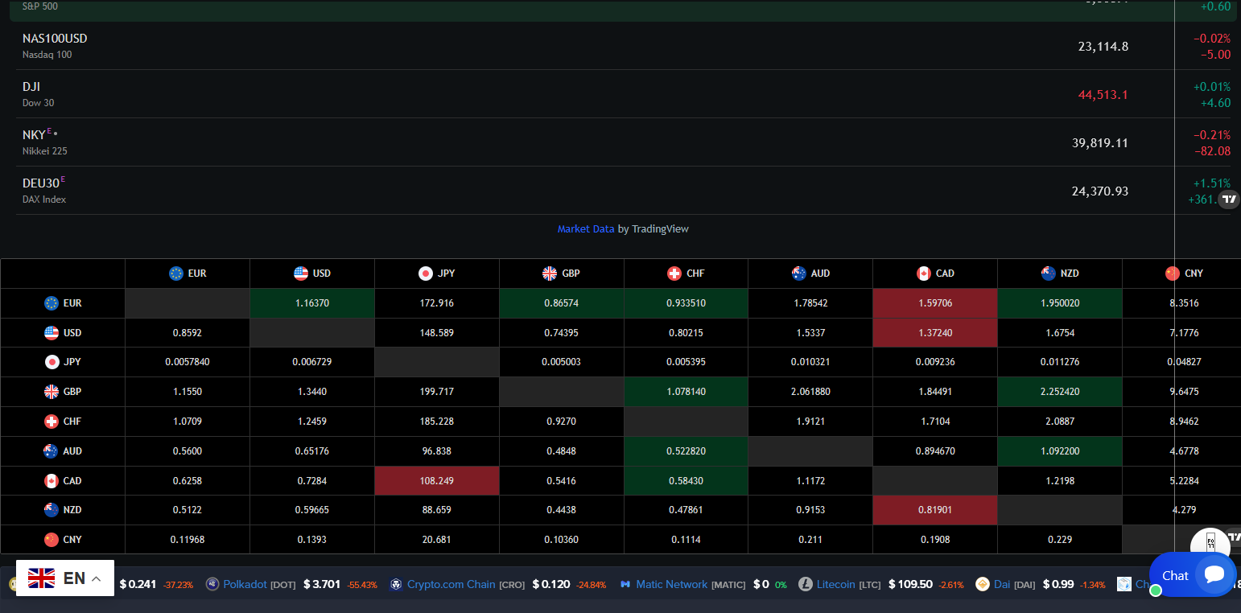1241x613 pixels.
Task: Click CNY/JPY rate cell 20.681
Action: pyautogui.click(x=437, y=540)
